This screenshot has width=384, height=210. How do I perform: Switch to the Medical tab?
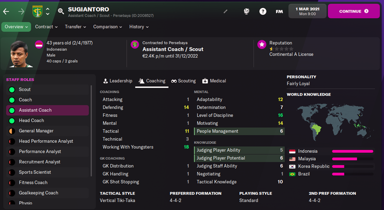pos(214,81)
